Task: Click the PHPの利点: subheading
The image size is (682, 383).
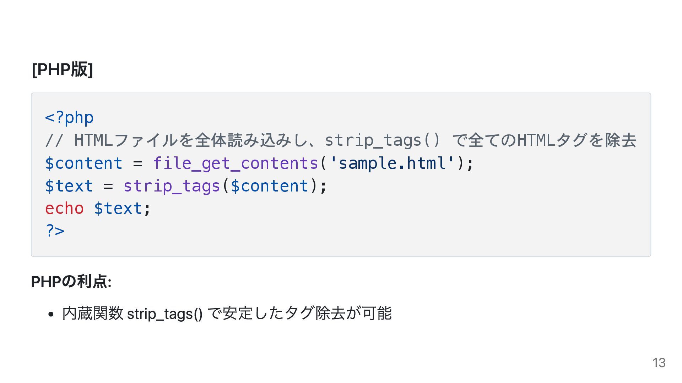Action: 71,282
